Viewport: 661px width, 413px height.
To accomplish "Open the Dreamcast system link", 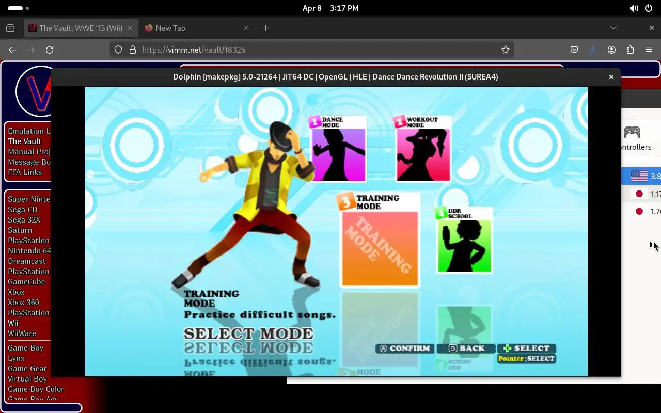I will coord(27,261).
